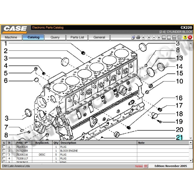
Task: Select callout number 14 in diagram
Action: (x=179, y=67)
